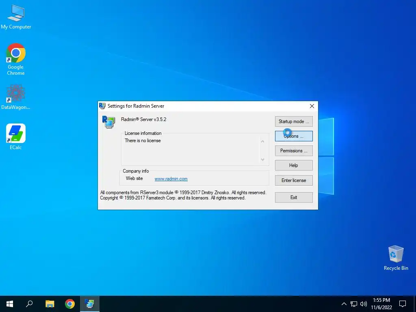The height and width of the screenshot is (312, 416).
Task: Click the Radmin Server logo in the dialog
Action: (x=108, y=122)
